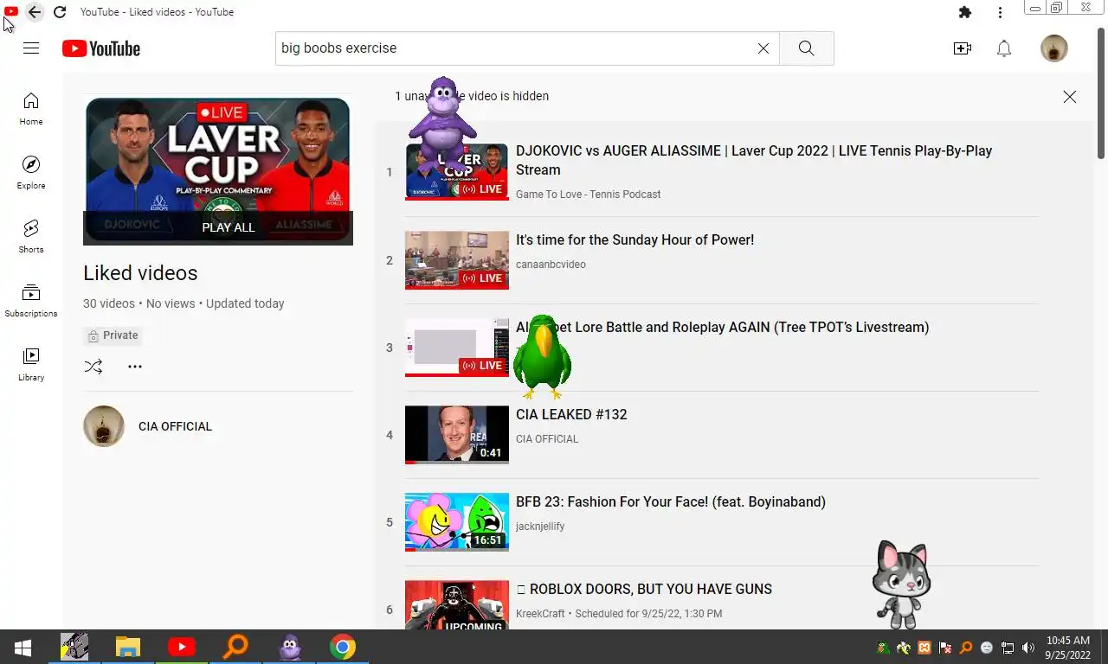This screenshot has height=664, width=1108.
Task: Open the account avatar menu
Action: point(1054,48)
